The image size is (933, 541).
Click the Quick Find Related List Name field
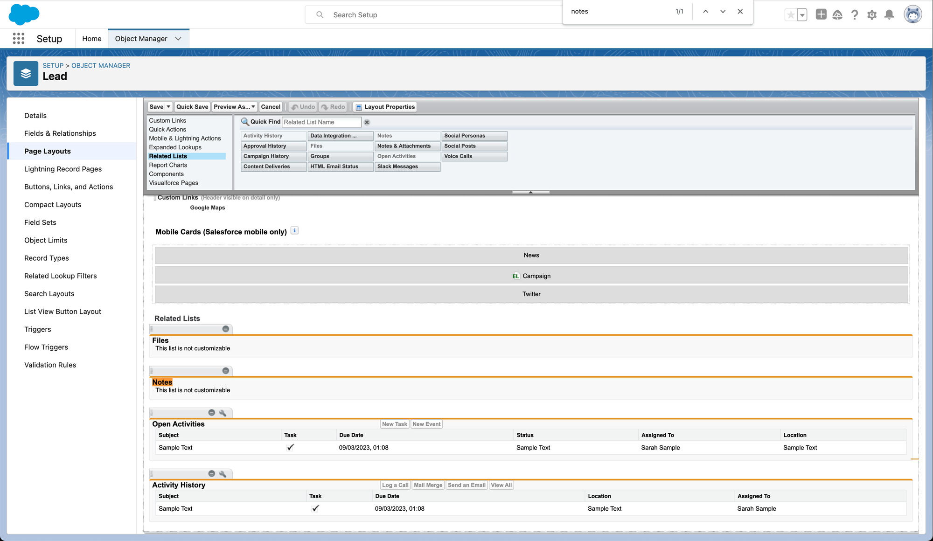pyautogui.click(x=321, y=122)
